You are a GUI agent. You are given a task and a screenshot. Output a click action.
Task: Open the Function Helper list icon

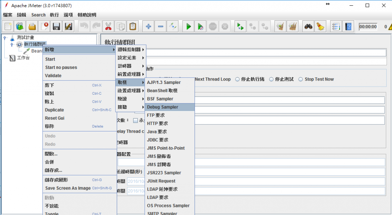click(x=336, y=26)
